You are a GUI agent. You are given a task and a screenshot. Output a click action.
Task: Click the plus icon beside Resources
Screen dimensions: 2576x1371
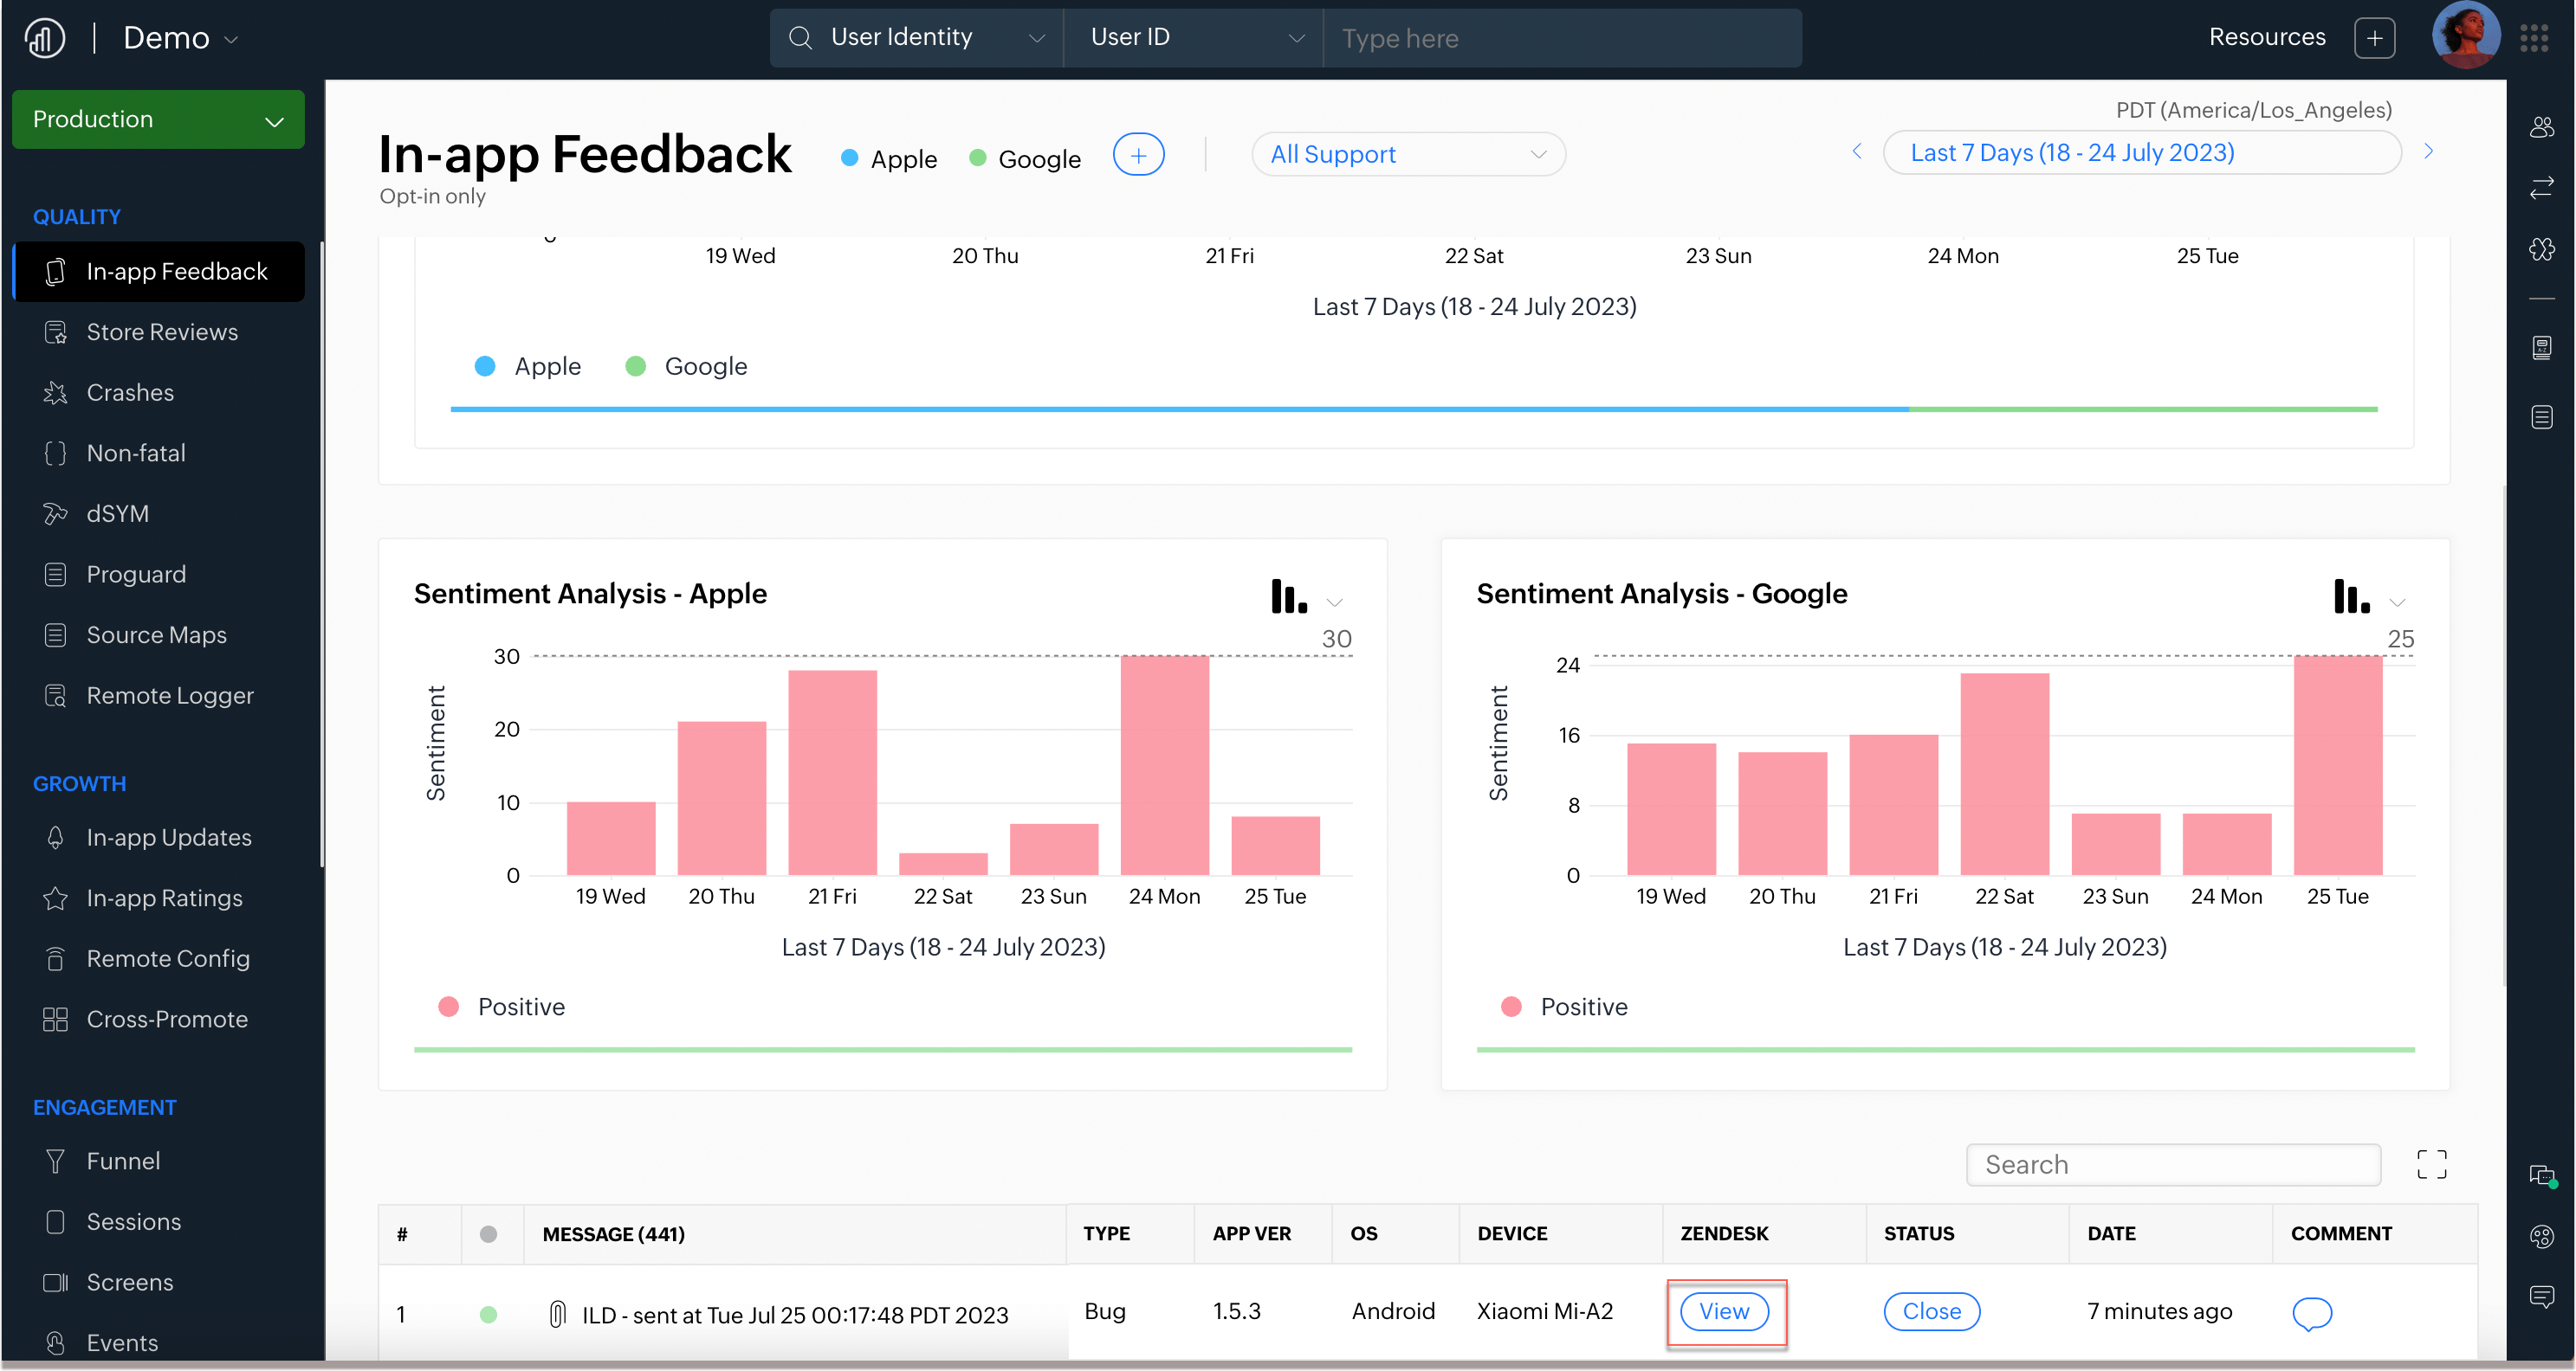[x=2374, y=38]
